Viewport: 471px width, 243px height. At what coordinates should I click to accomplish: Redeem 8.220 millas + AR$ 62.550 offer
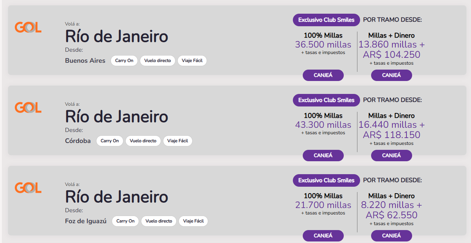(392, 236)
